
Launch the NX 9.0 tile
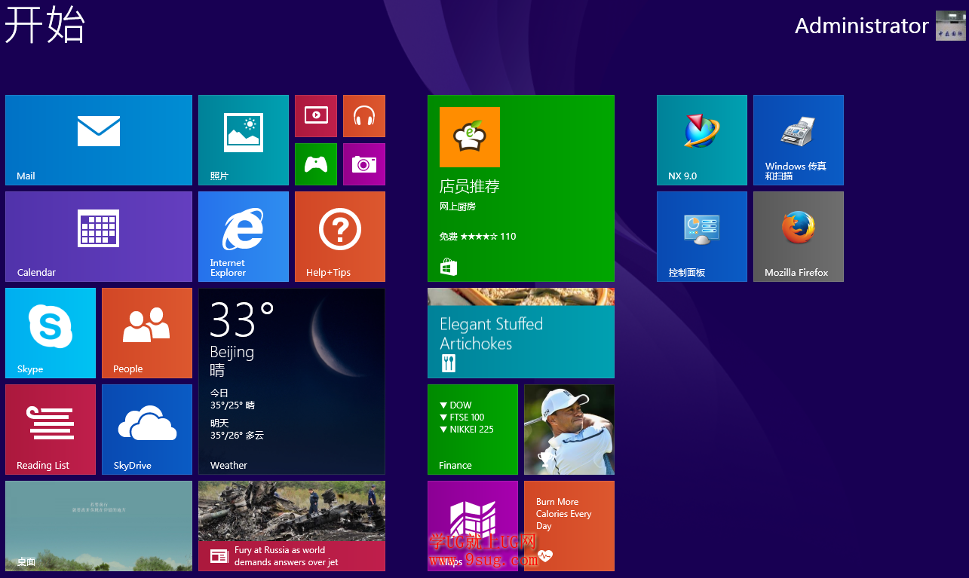[702, 140]
